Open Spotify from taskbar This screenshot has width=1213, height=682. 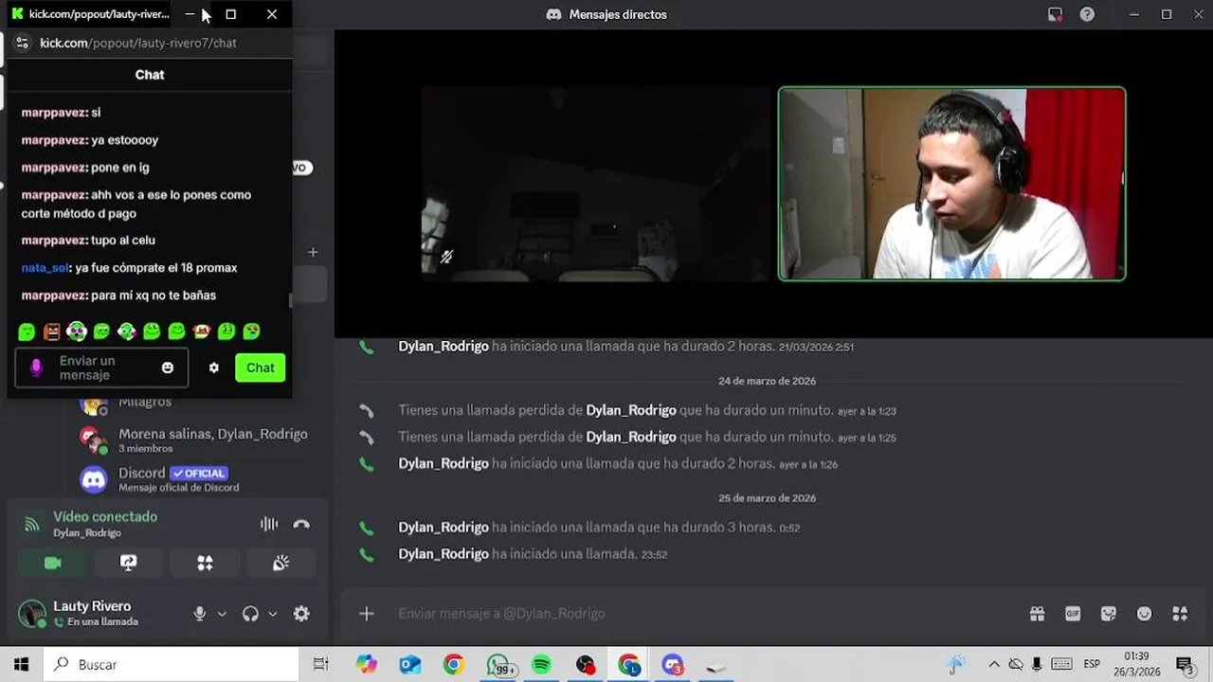pos(541,665)
